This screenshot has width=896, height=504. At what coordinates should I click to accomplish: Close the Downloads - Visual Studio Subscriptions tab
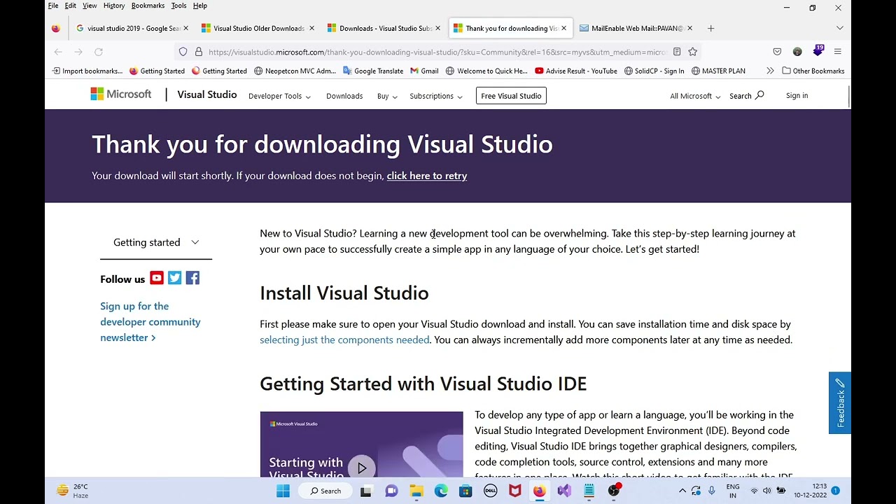[x=437, y=28]
